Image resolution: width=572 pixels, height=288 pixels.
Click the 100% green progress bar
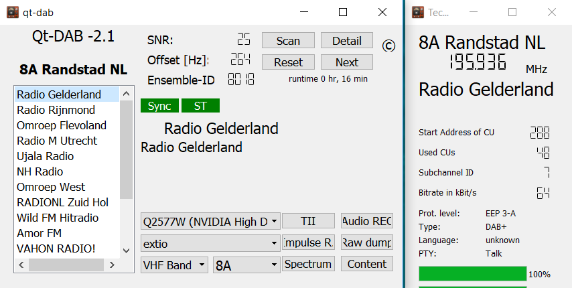(473, 274)
